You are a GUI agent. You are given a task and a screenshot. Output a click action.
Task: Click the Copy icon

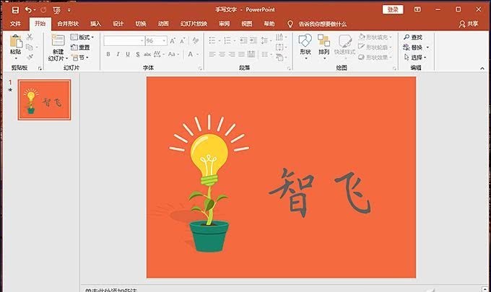click(30, 47)
